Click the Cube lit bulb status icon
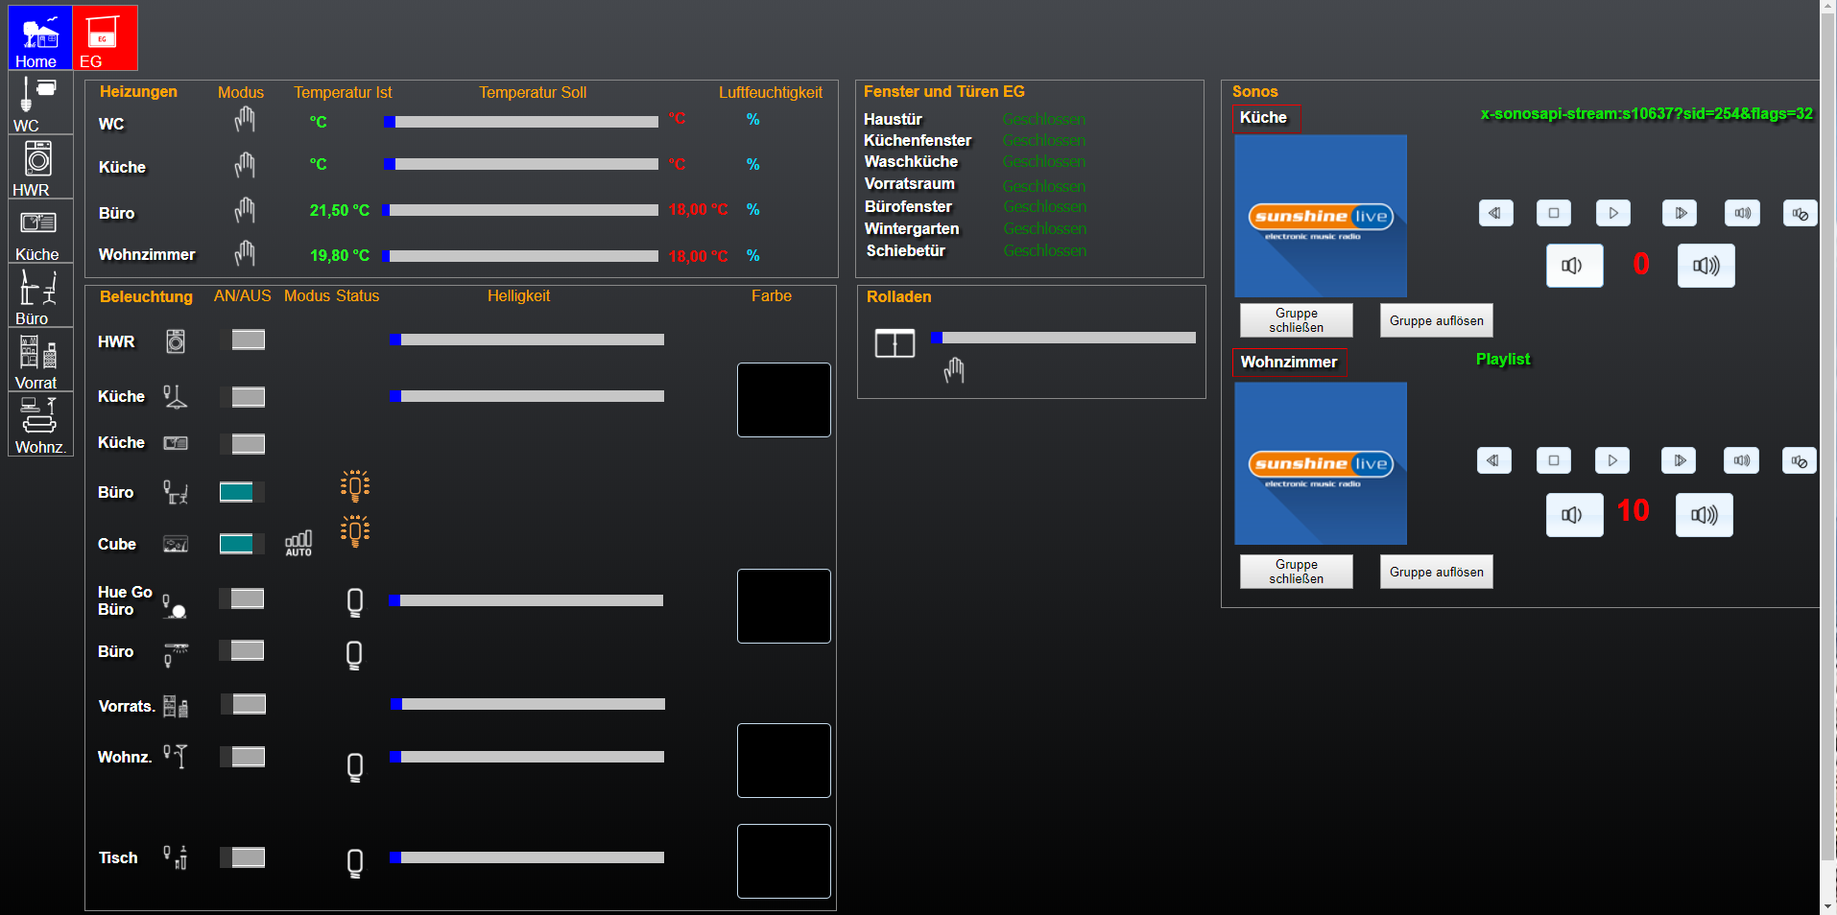This screenshot has height=915, width=1837. pyautogui.click(x=355, y=531)
